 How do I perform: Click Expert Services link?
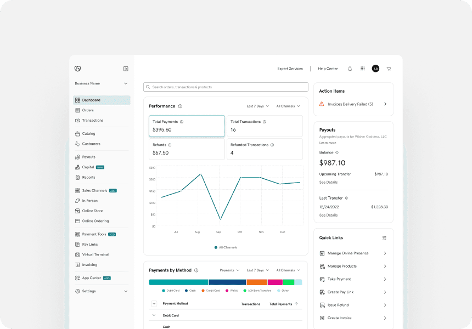290,69
